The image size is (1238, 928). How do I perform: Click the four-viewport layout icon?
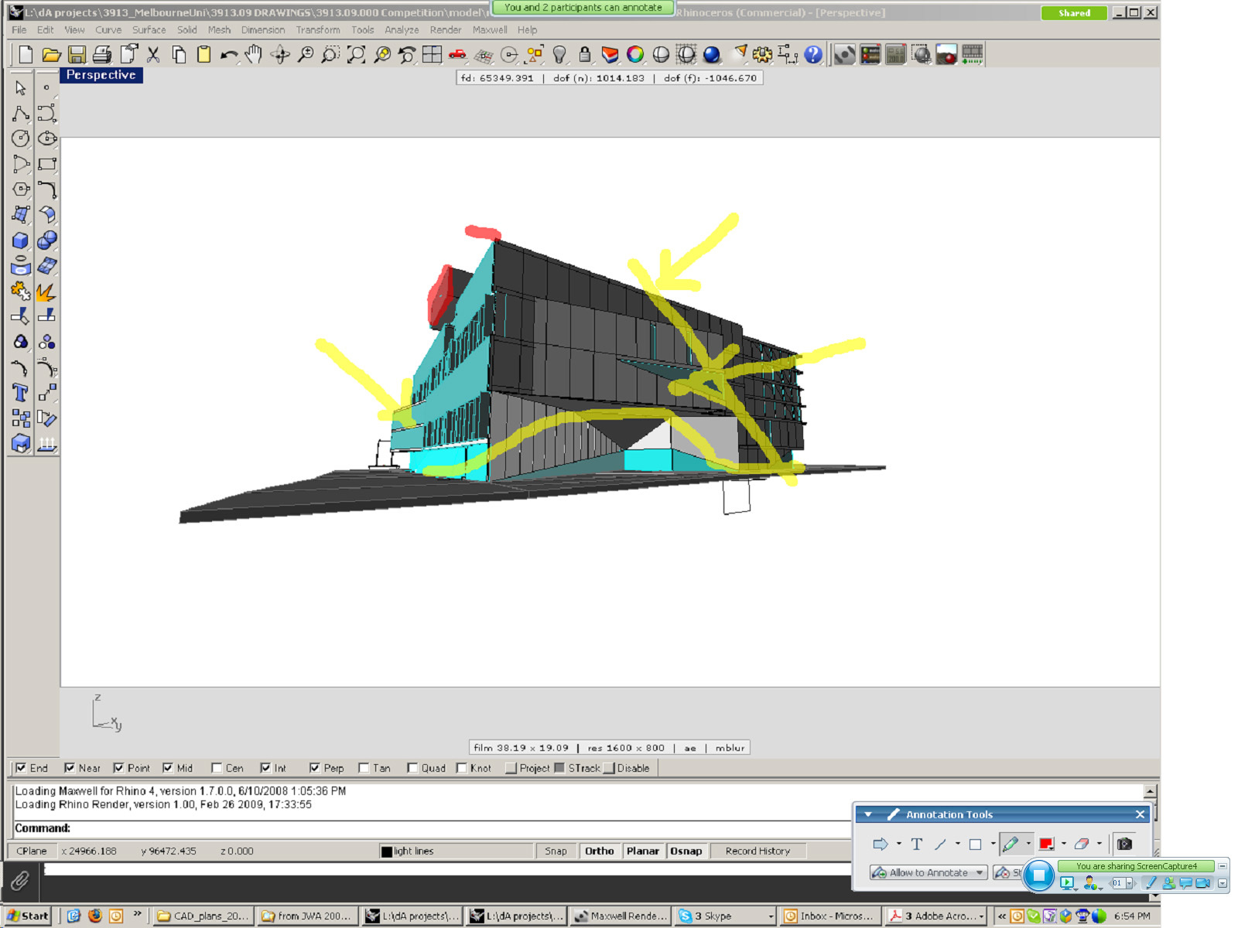pyautogui.click(x=432, y=54)
